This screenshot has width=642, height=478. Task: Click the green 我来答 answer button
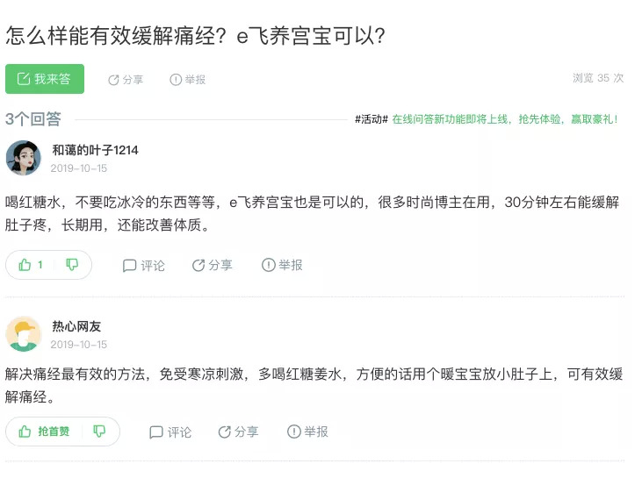tap(45, 79)
